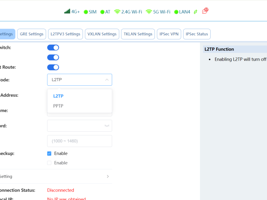Toggle the topmost switch in the form
Screen dimensions: 267x200
pyautogui.click(x=53, y=48)
